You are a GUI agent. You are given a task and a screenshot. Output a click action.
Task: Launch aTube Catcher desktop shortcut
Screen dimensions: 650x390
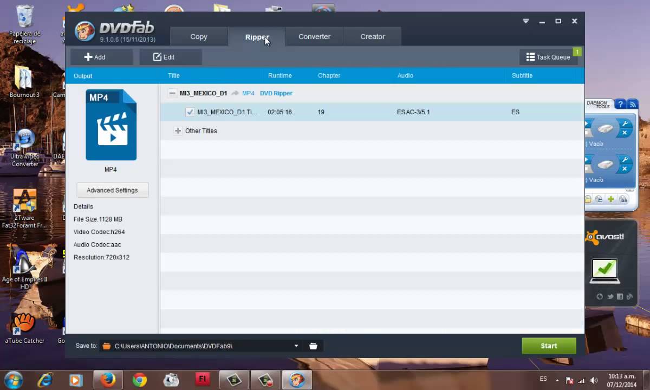point(24,328)
